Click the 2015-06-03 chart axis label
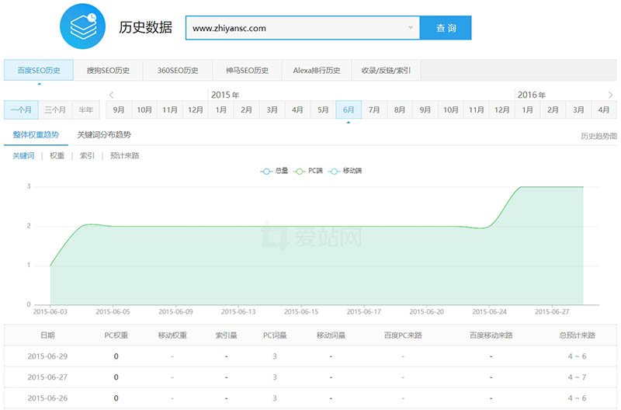 click(x=50, y=311)
